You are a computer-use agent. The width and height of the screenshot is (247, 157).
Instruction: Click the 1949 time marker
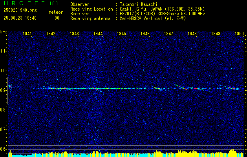click(216, 33)
